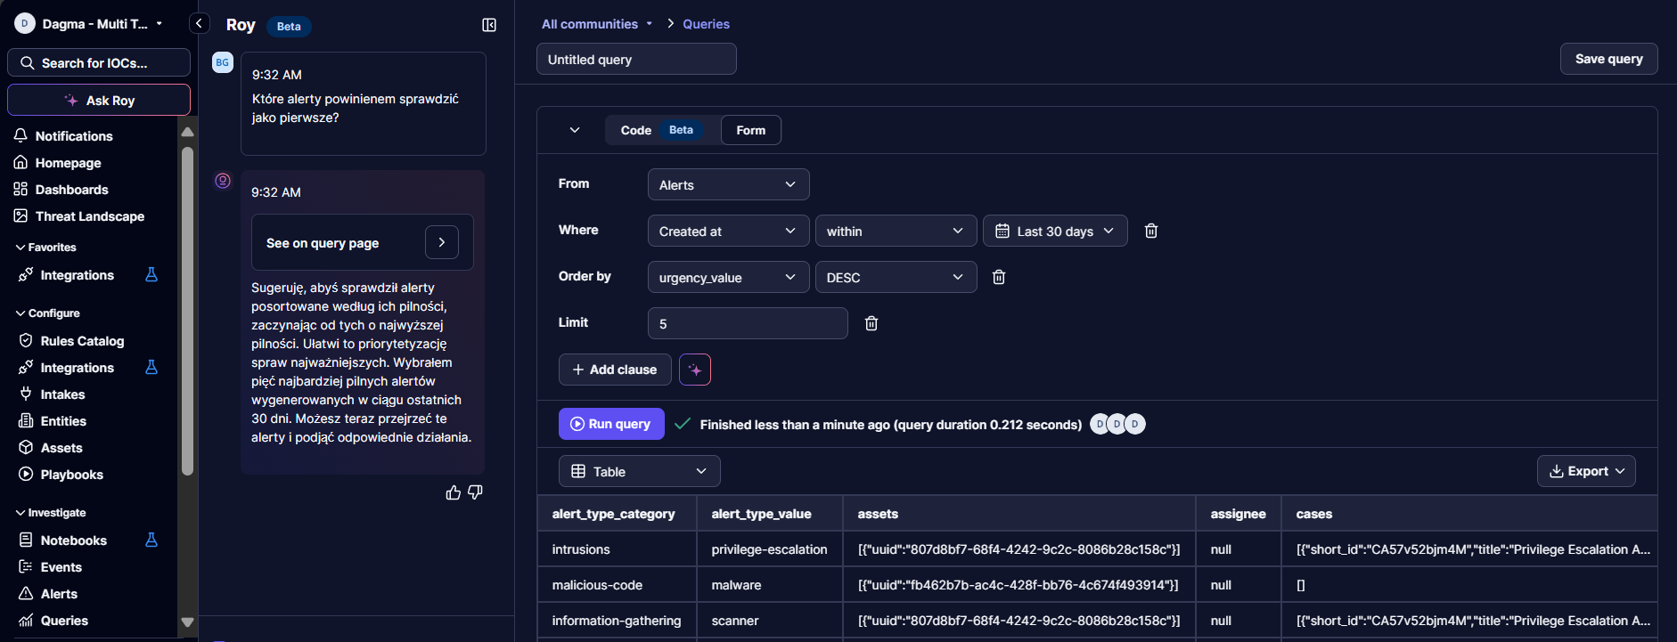Go to Threat Landscape page
The image size is (1677, 642).
coord(89,216)
